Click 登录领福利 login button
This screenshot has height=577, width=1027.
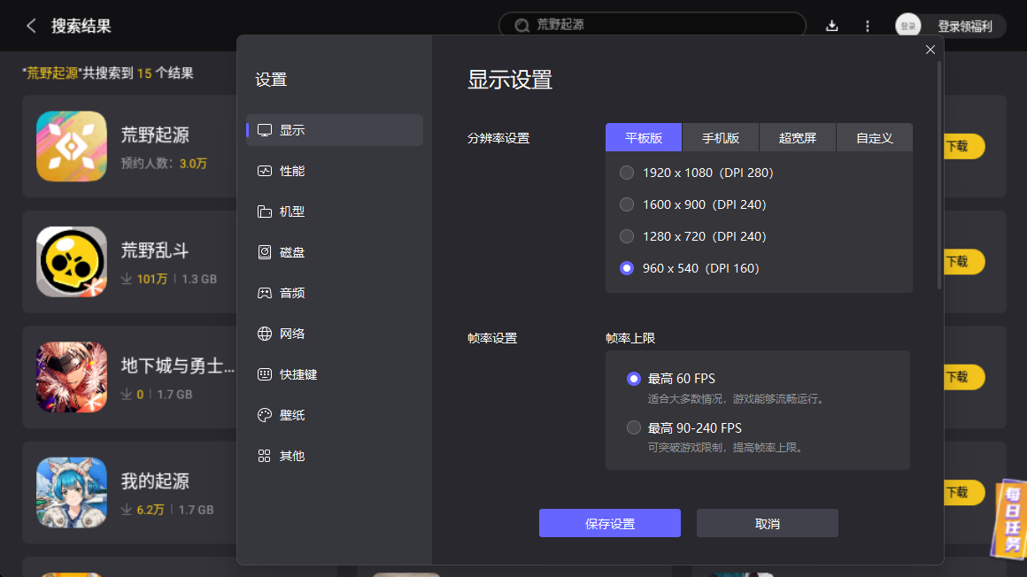(965, 27)
